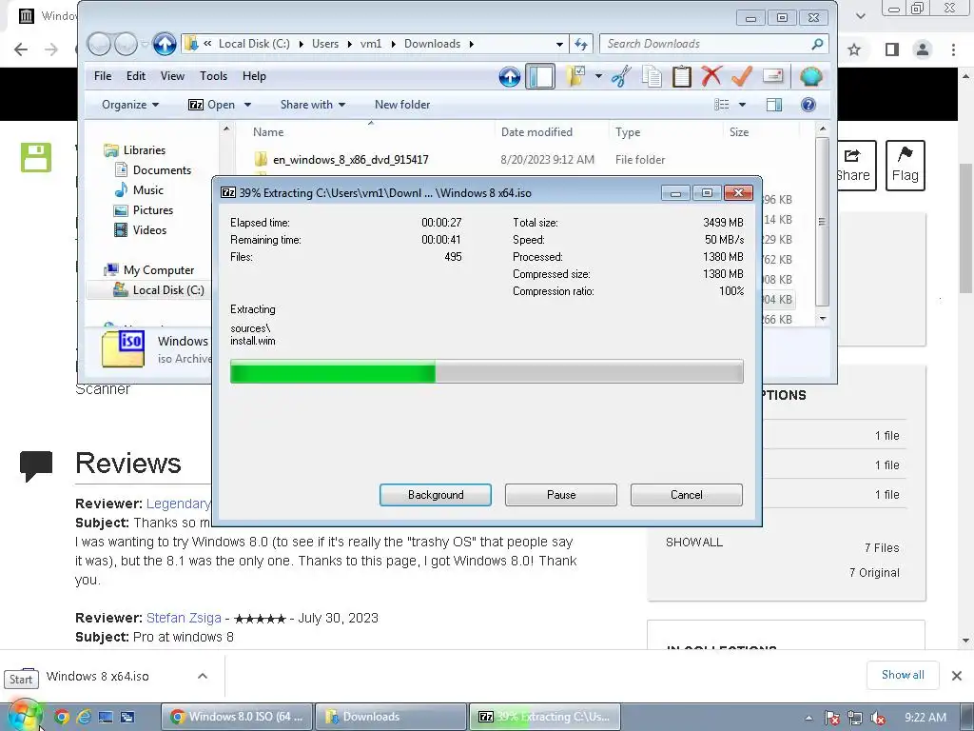Viewport: 974px width, 731px height.
Task: Toggle the preview pane button
Action: [774, 105]
